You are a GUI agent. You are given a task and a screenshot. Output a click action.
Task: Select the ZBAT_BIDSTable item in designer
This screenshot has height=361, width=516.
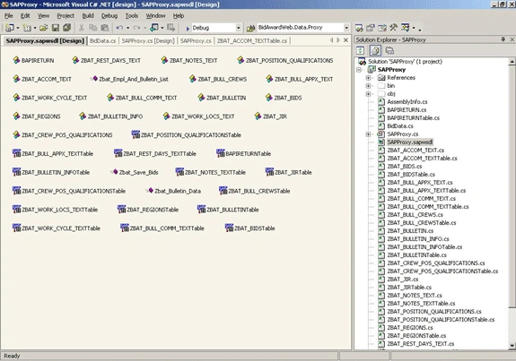[x=249, y=228]
